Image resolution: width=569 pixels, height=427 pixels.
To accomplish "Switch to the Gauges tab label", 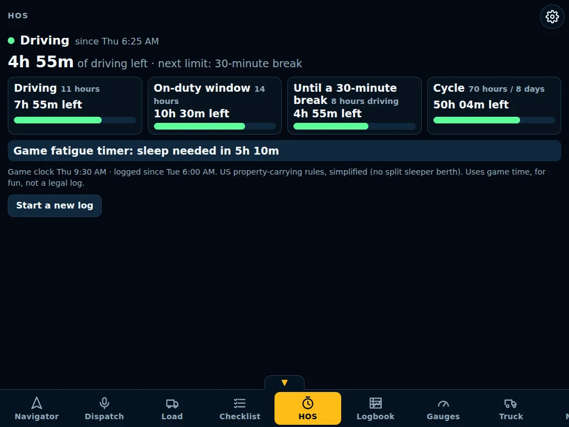I will click(443, 416).
